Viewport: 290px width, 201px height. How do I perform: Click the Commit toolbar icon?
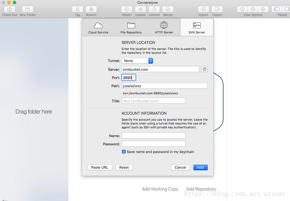tap(154, 9)
